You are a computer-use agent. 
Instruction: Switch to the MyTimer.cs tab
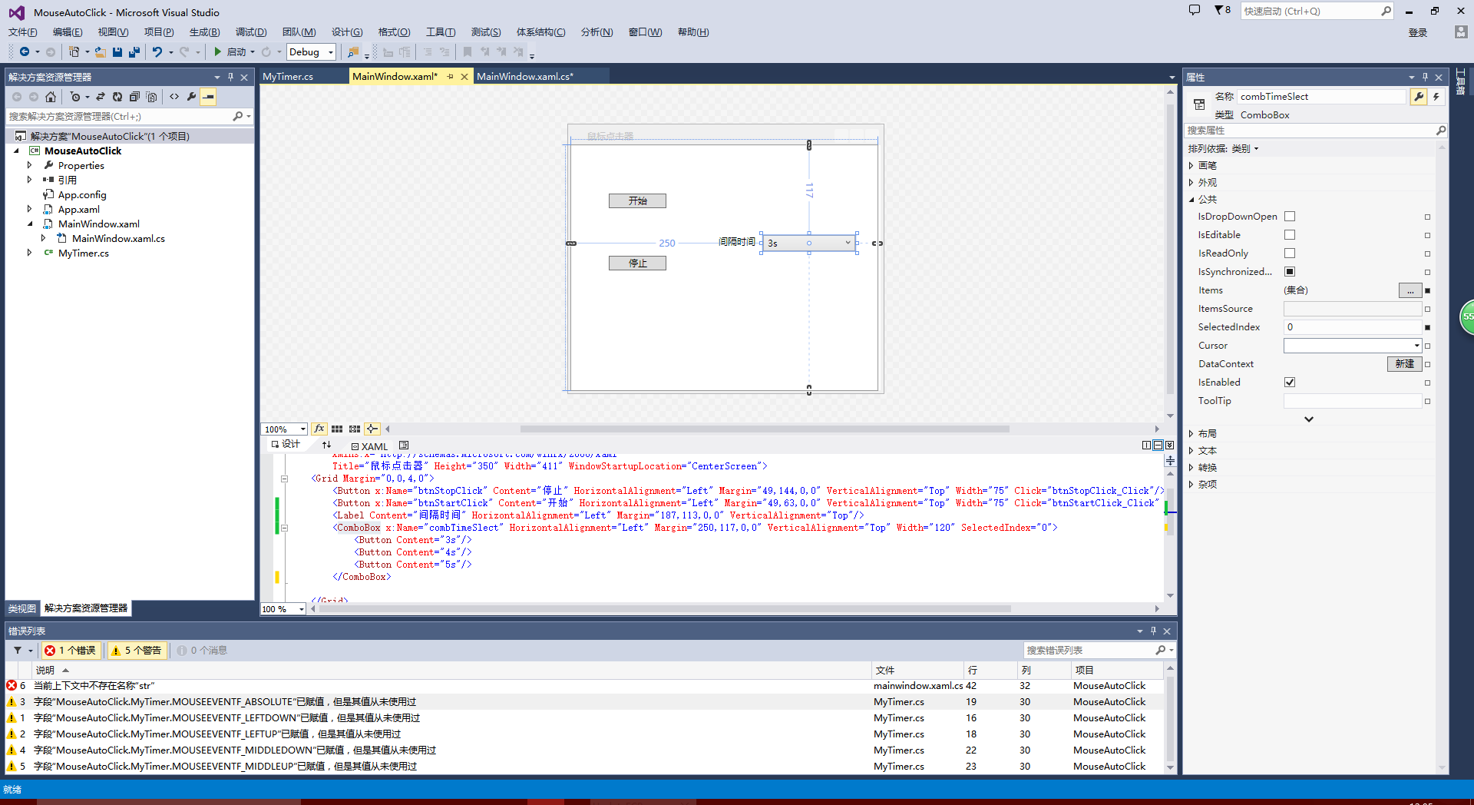click(288, 77)
